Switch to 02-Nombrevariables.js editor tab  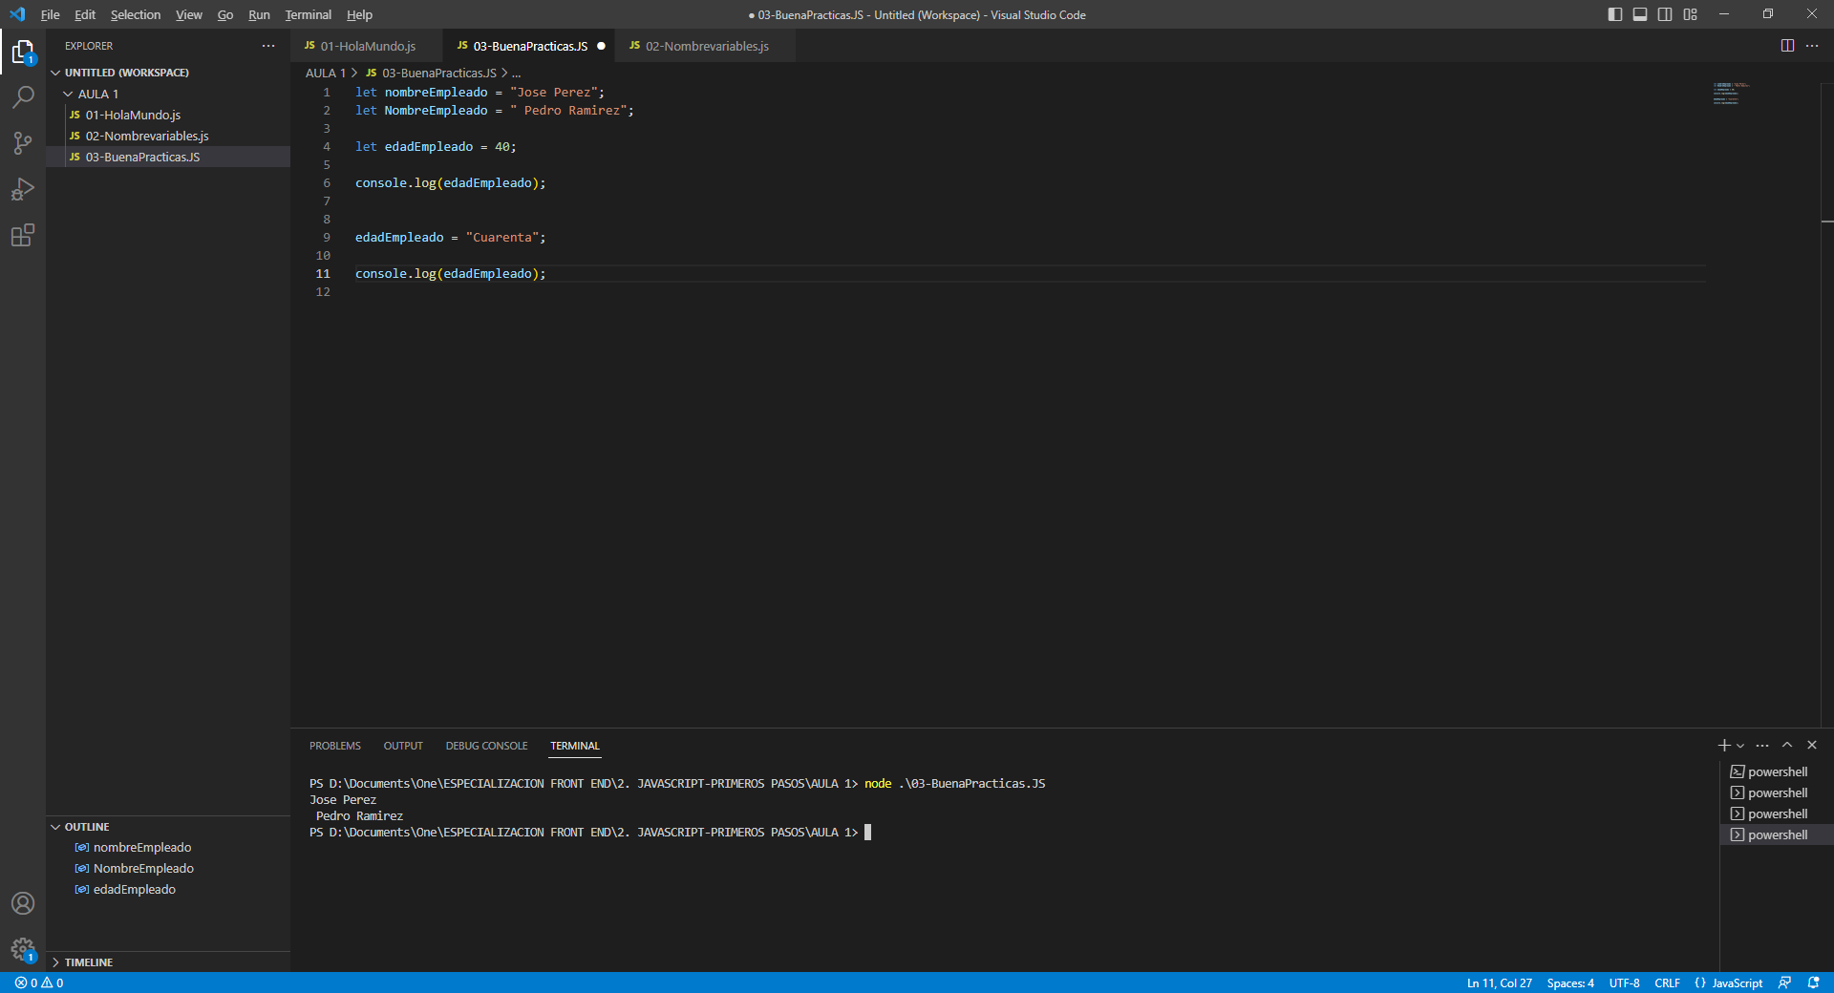click(707, 46)
